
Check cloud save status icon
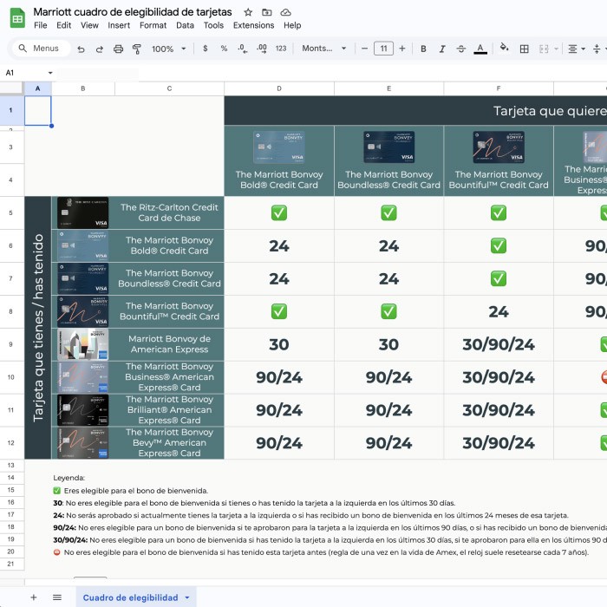click(x=285, y=12)
